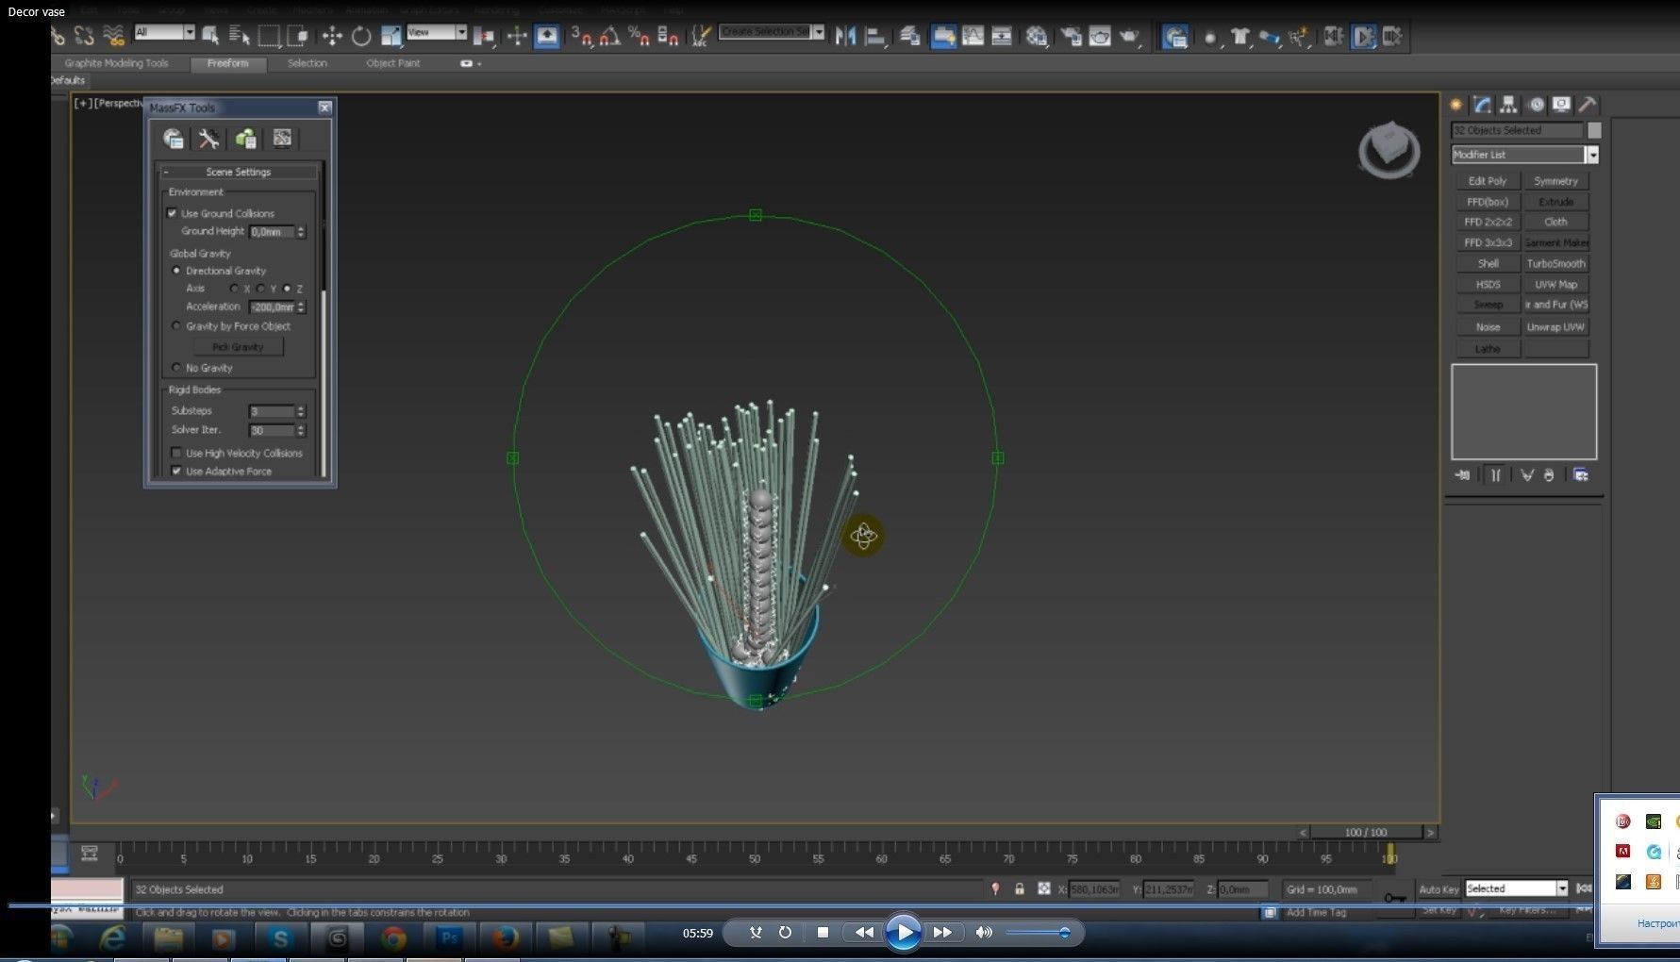Image resolution: width=1680 pixels, height=962 pixels.
Task: Toggle Use Adaptive Force checkbox
Action: pos(176,471)
